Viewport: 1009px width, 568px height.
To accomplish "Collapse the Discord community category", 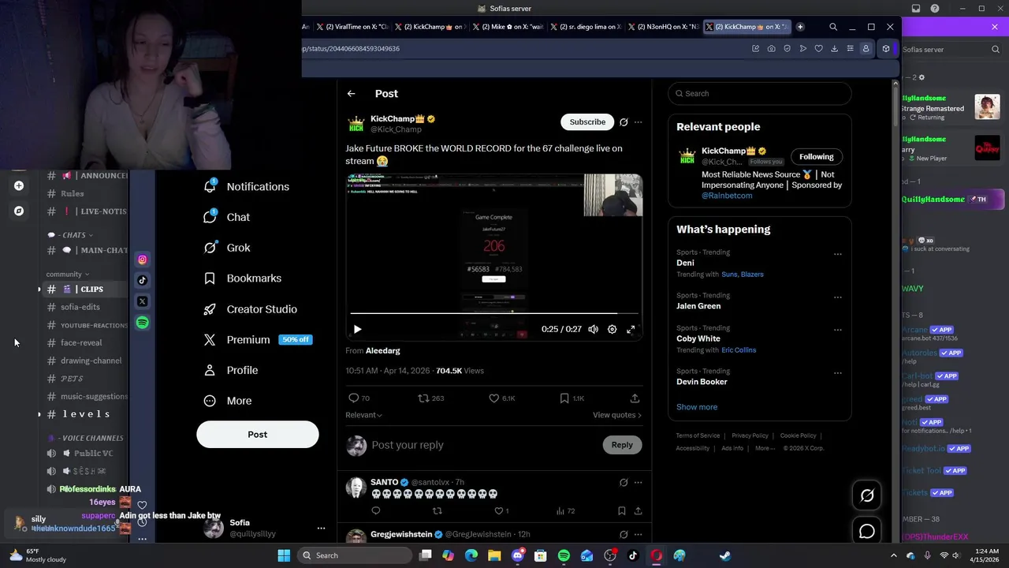I will coord(67,275).
